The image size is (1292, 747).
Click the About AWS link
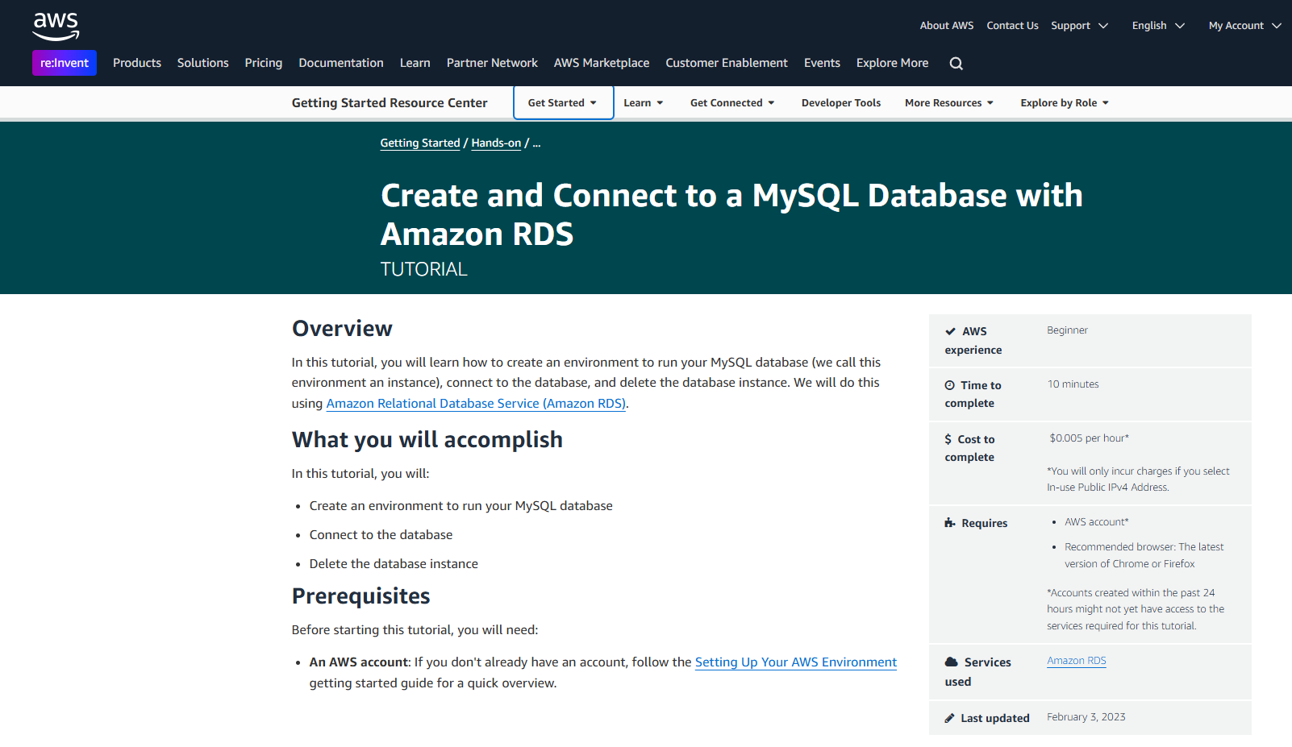(947, 26)
